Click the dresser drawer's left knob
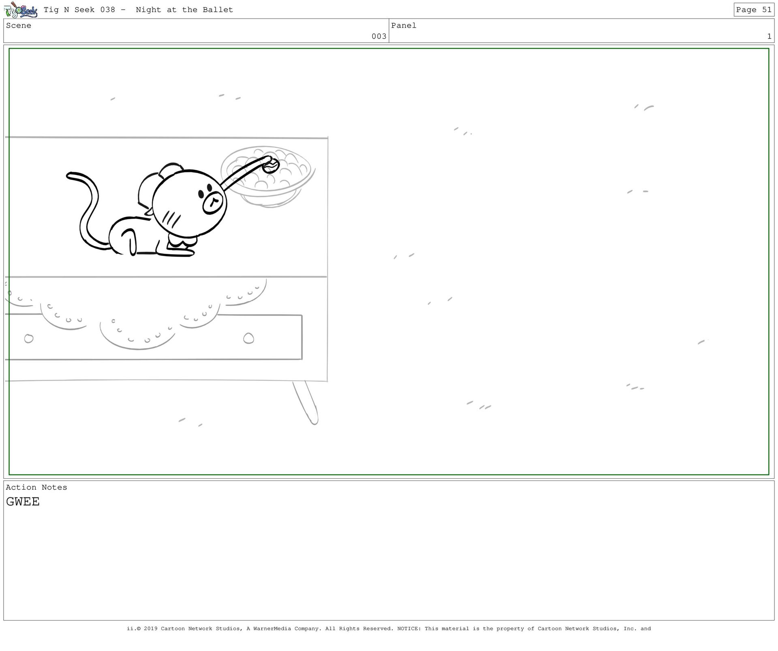The height and width of the screenshot is (651, 778). (29, 338)
